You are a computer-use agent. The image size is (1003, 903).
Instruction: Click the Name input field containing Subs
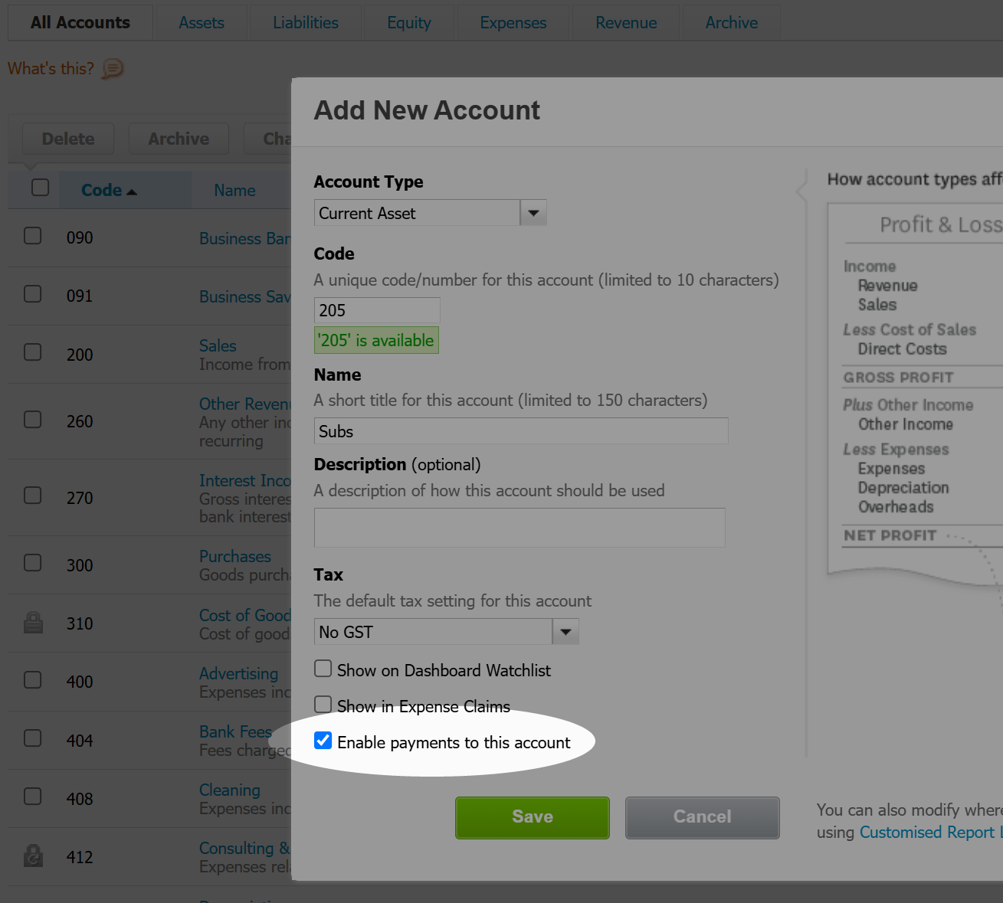pos(521,431)
